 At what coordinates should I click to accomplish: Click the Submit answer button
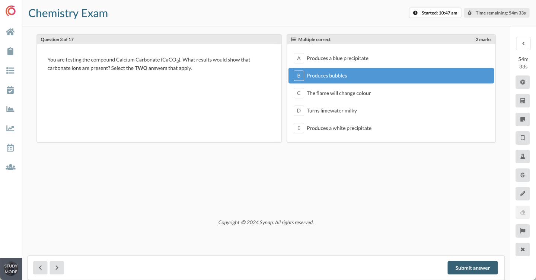tap(472, 268)
